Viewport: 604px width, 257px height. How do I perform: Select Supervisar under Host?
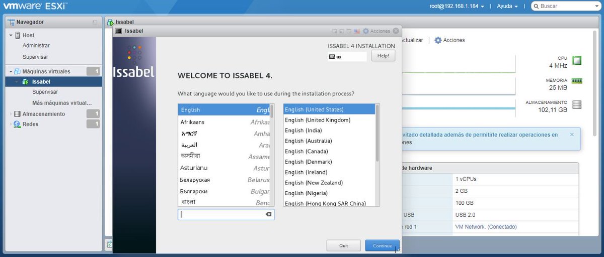[x=35, y=57]
